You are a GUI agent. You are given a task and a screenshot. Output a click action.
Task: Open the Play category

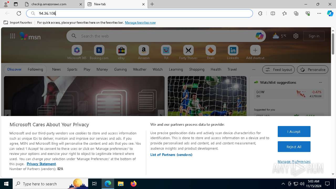tap(87, 69)
